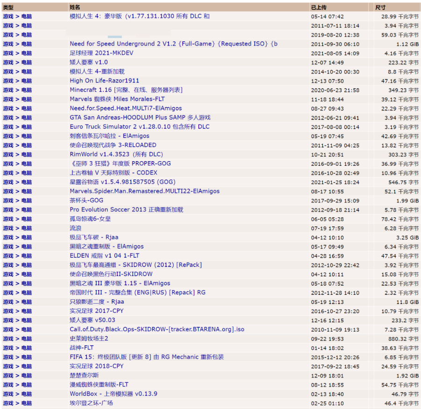Viewport: 421px width, 409px height.
Task: Open 极品飞车碳 - Rjaa link
Action: 94,237
